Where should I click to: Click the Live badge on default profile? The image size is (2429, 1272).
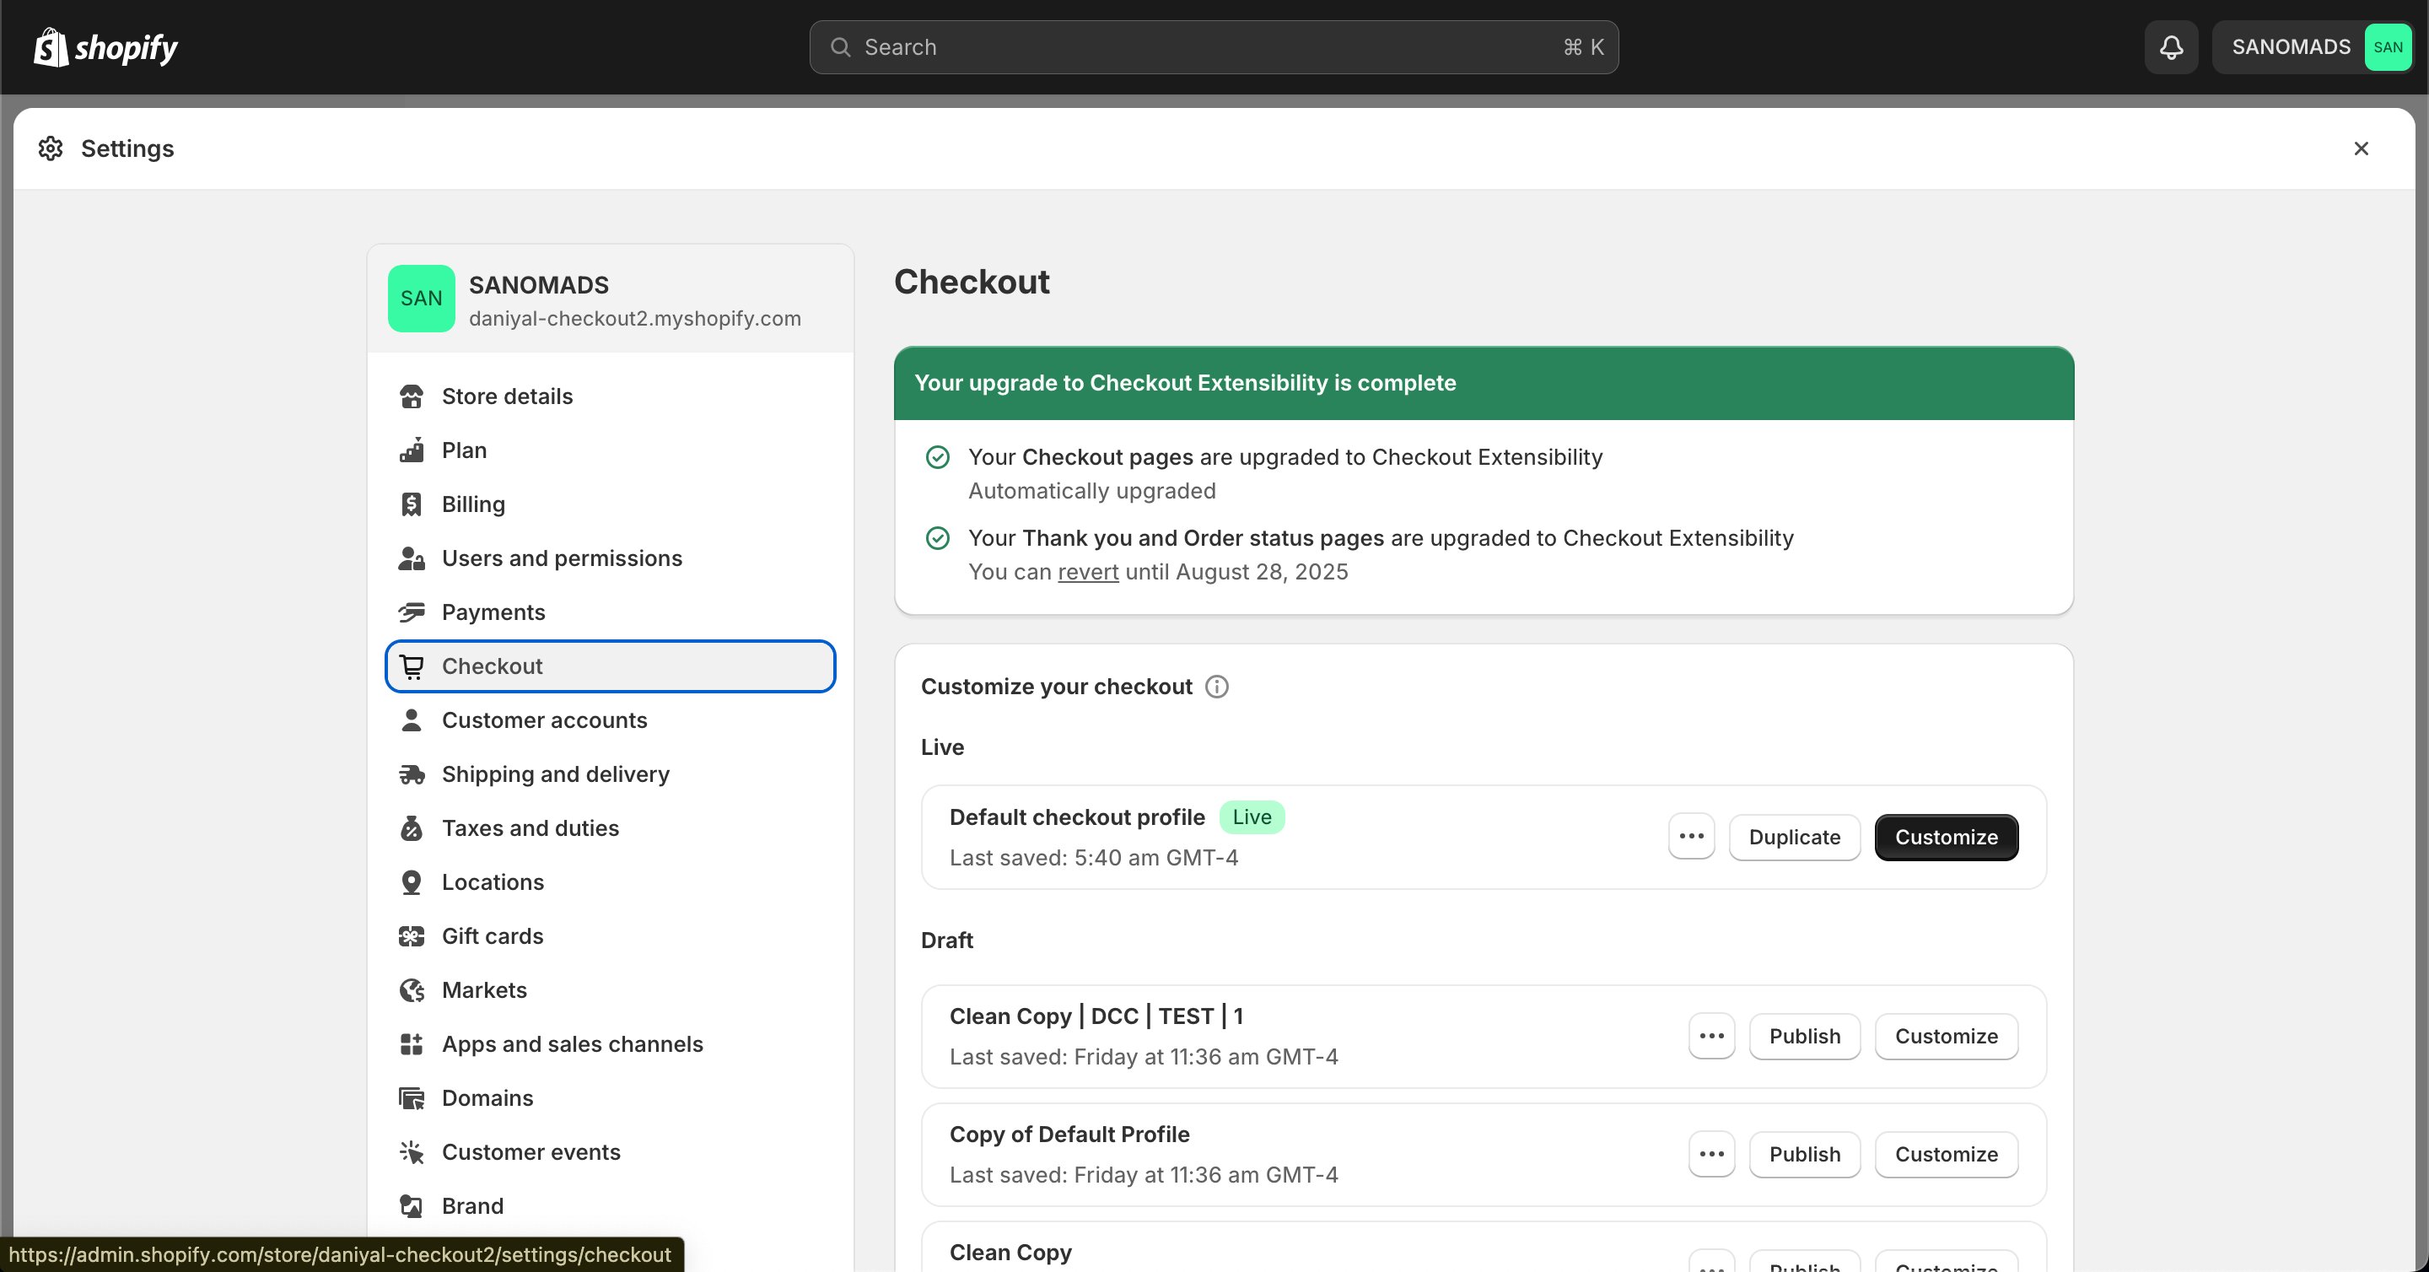tap(1252, 817)
